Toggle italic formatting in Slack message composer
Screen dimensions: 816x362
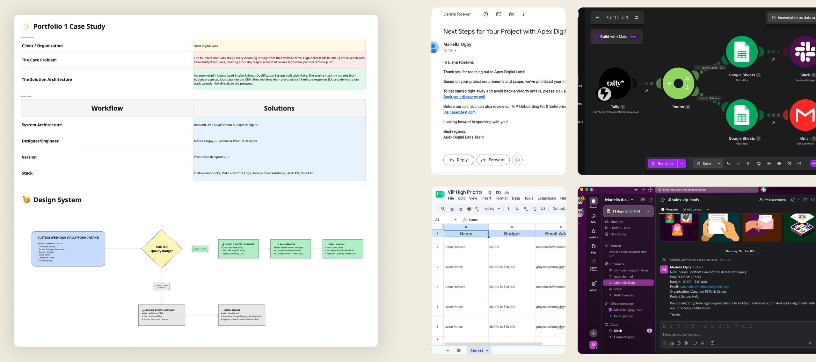(671, 326)
